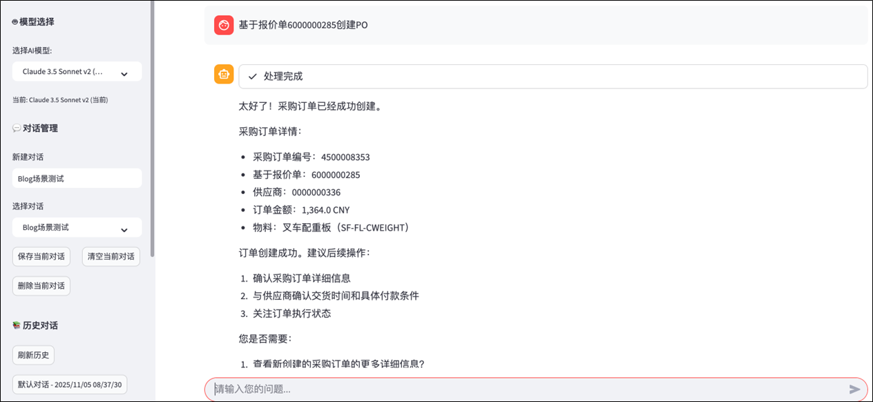Click the checkmark icon beside 处理完成
Viewport: 873px width, 402px height.
(x=253, y=77)
